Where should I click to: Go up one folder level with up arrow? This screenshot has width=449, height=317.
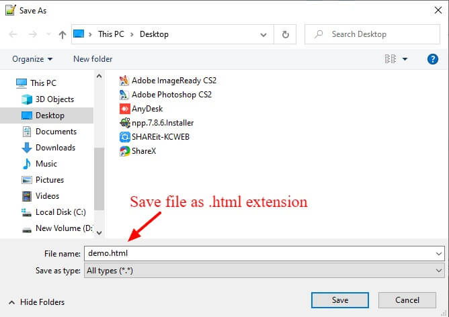click(63, 35)
